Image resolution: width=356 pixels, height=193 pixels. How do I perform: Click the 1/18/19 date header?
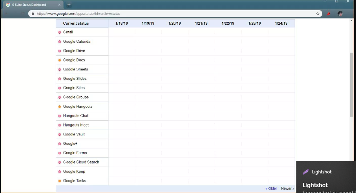pyautogui.click(x=121, y=23)
